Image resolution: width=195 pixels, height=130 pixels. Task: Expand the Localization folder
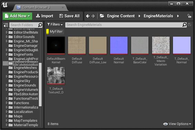click(7, 112)
